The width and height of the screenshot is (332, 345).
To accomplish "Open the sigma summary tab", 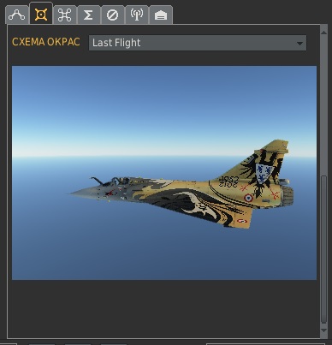I will [x=88, y=15].
